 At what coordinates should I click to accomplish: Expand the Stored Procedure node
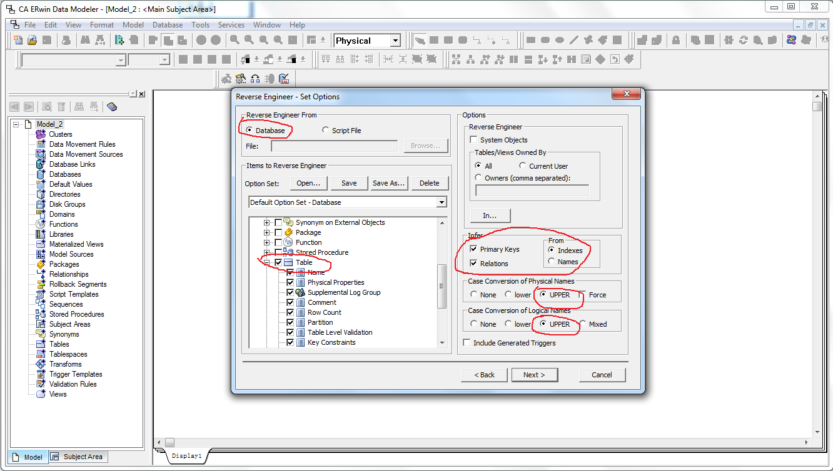tap(267, 252)
